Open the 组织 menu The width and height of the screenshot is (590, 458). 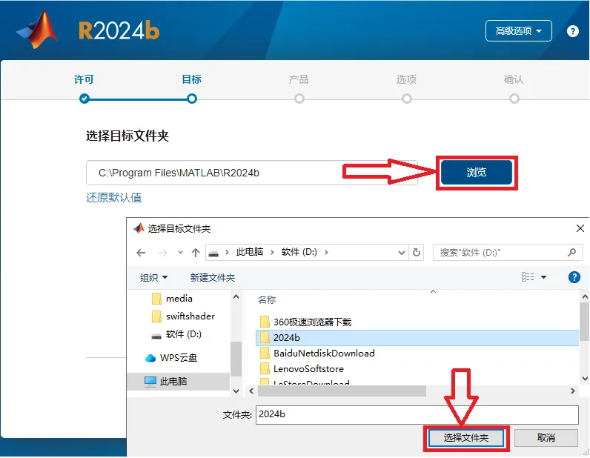point(153,278)
